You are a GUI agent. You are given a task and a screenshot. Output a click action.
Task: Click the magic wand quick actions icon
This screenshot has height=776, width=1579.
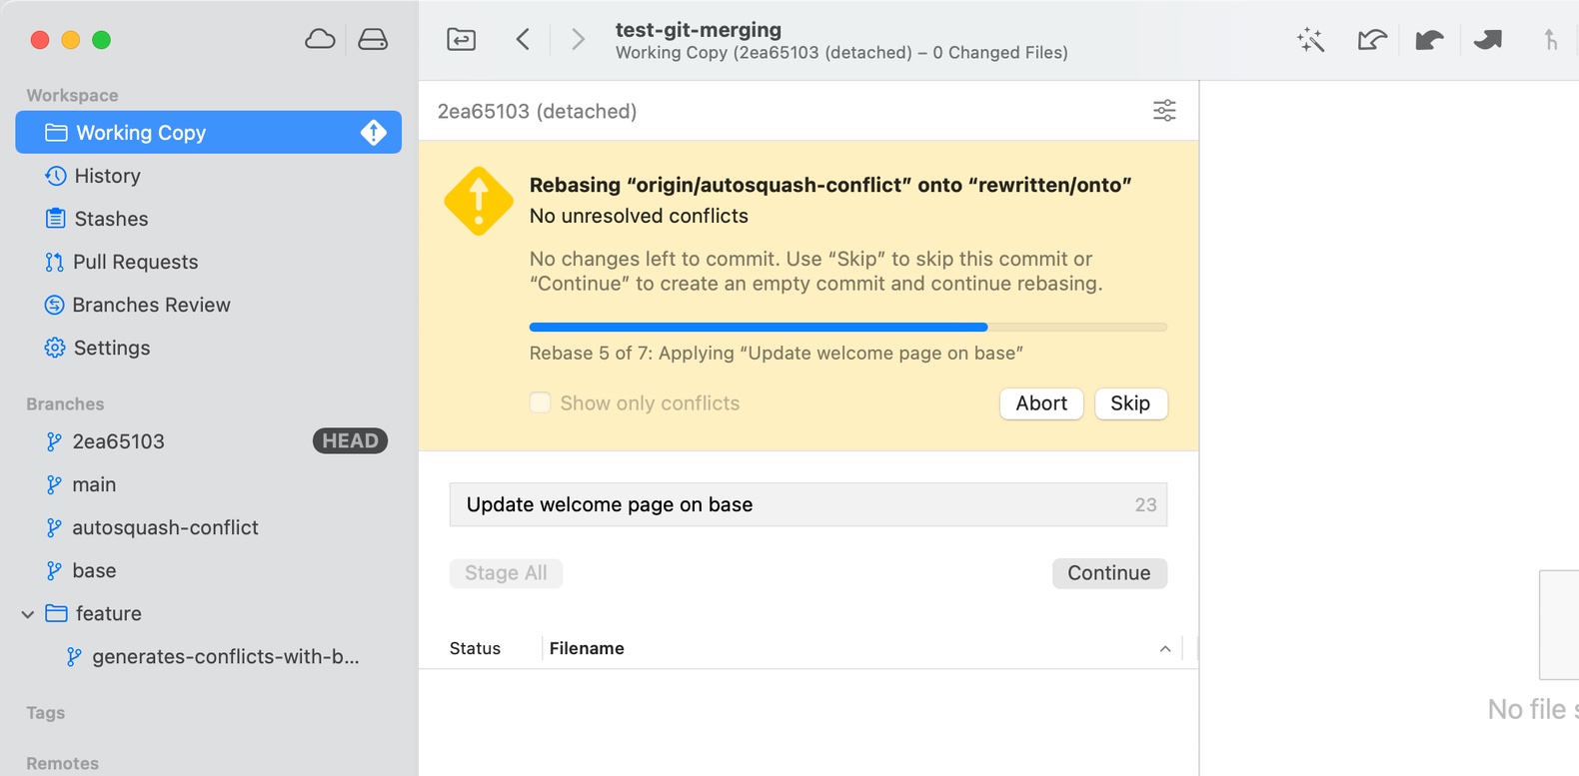pyautogui.click(x=1310, y=40)
